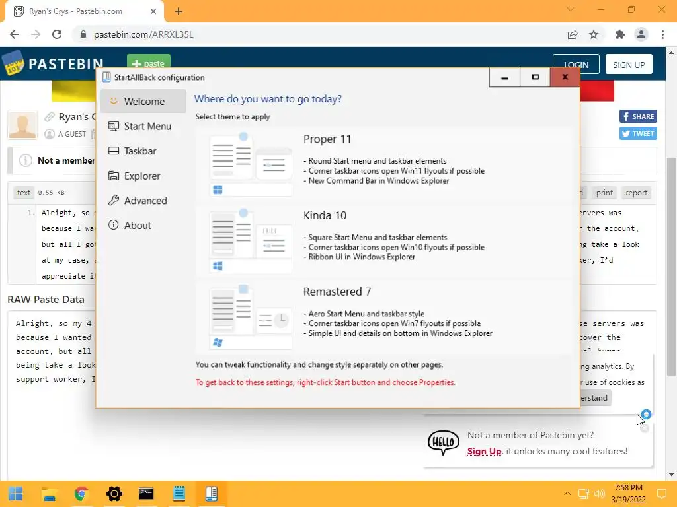
Task: Click the text syntax tag on paste
Action: pyautogui.click(x=24, y=193)
